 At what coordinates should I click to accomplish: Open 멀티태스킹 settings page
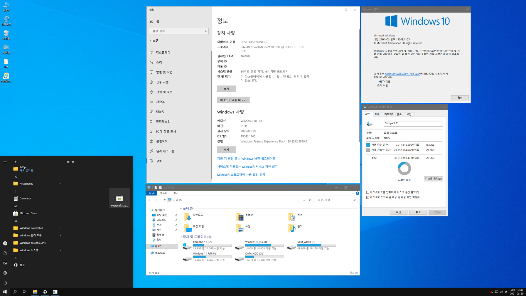179,122
